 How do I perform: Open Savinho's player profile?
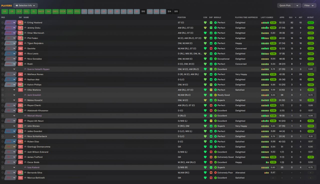tap(31, 49)
